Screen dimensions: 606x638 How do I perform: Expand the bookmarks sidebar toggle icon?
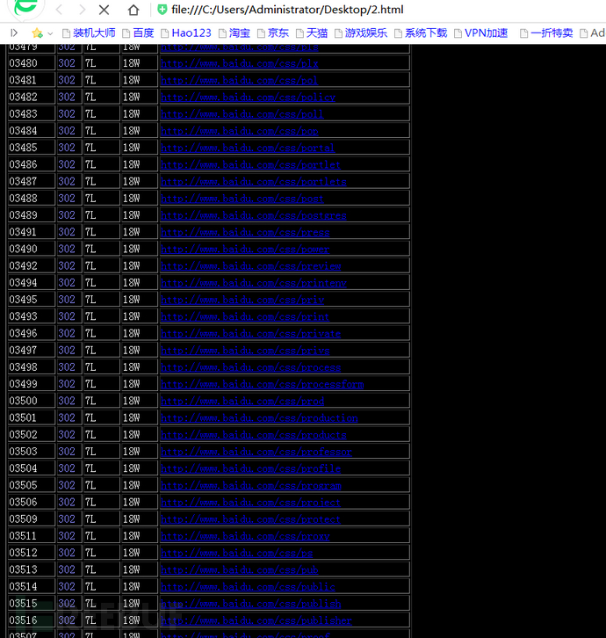(14, 33)
